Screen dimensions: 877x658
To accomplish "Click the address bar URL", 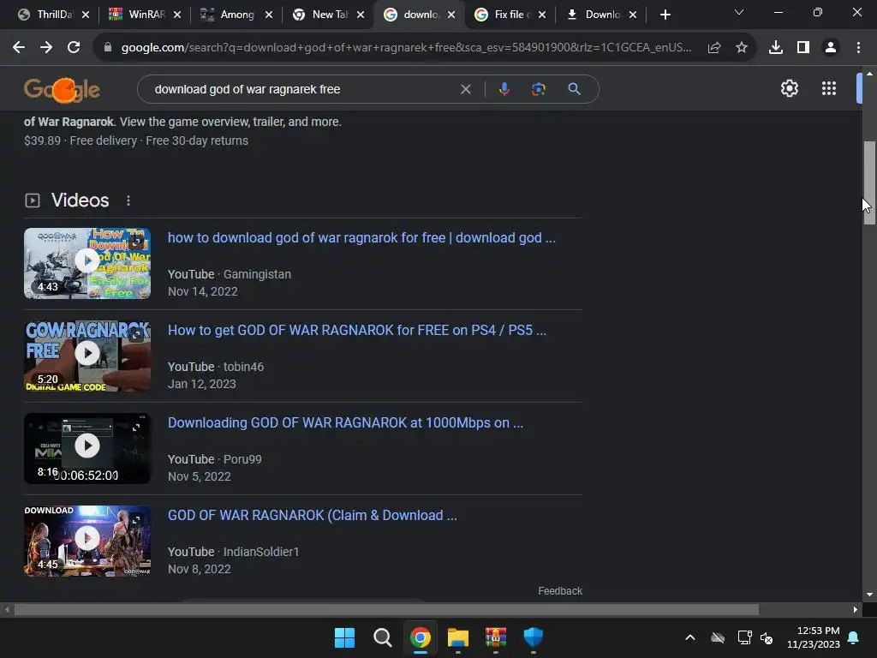I will 406,48.
